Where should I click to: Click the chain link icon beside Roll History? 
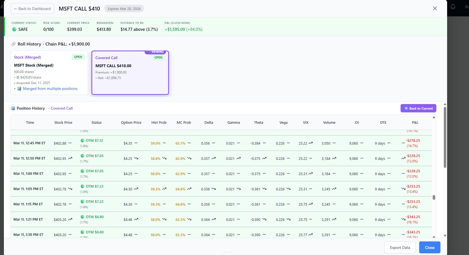(x=13, y=44)
